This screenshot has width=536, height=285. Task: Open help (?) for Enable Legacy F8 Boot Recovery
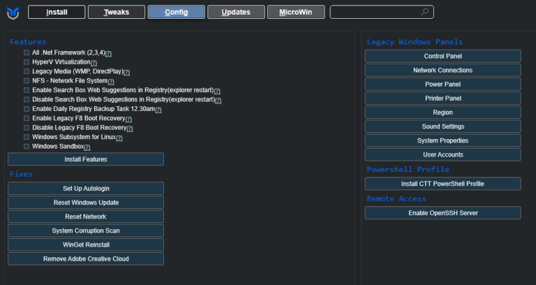pos(128,119)
